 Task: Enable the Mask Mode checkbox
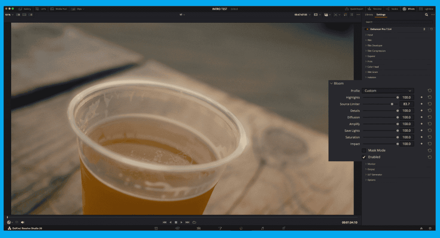[x=364, y=151]
